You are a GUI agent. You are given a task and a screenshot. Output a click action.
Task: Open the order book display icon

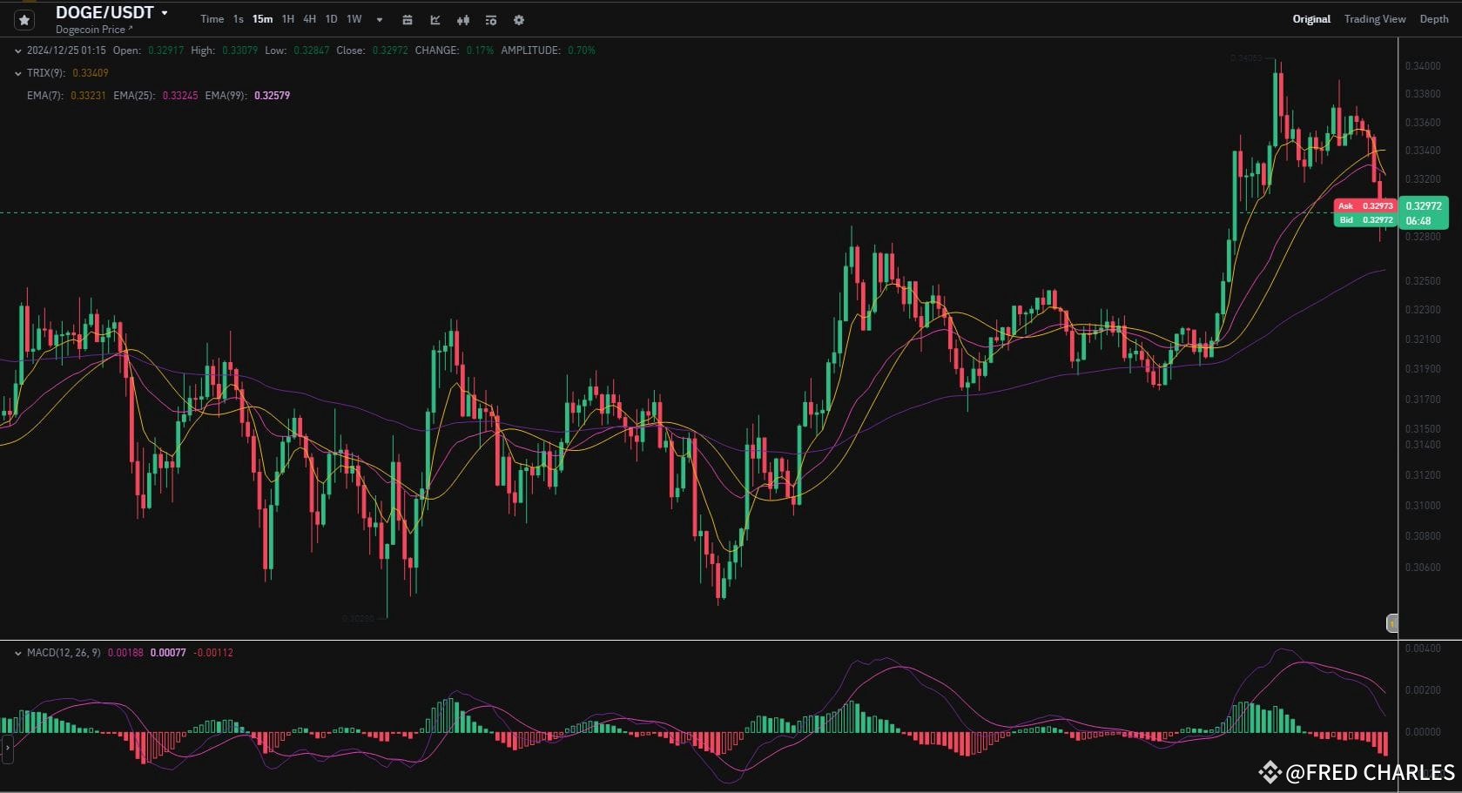pos(490,19)
